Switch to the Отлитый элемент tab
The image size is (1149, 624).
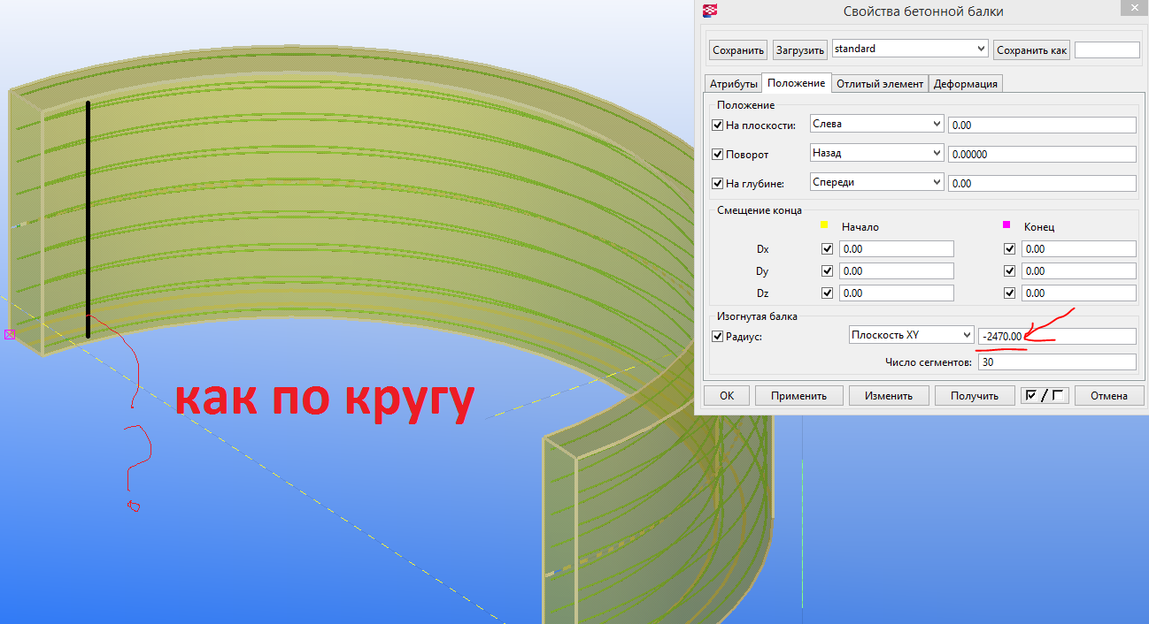[881, 84]
